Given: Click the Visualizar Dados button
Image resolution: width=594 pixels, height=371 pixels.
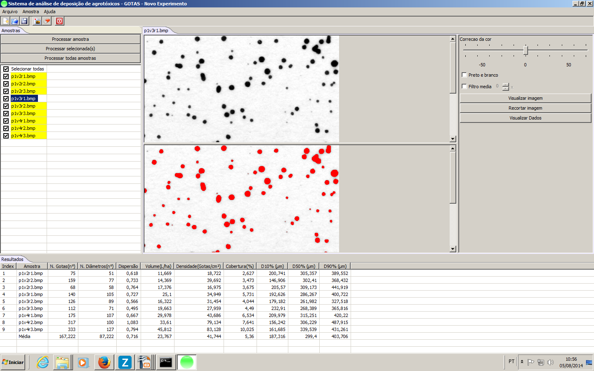Looking at the screenshot, I should [x=526, y=118].
